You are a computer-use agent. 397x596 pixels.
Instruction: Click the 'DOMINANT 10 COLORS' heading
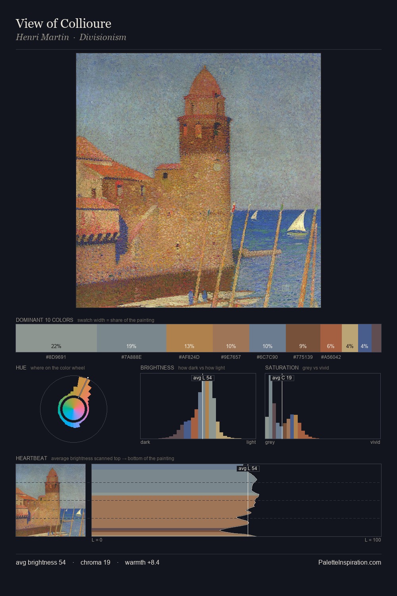tap(44, 320)
